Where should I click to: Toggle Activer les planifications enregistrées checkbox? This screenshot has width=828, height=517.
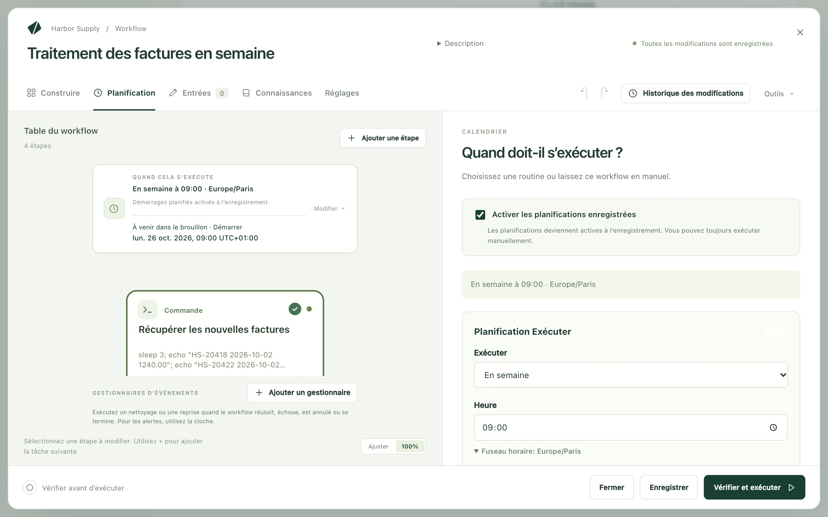(480, 215)
